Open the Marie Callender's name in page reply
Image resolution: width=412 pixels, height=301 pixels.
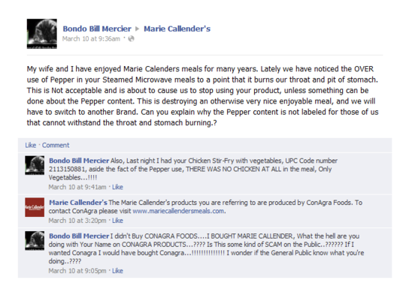coord(78,203)
